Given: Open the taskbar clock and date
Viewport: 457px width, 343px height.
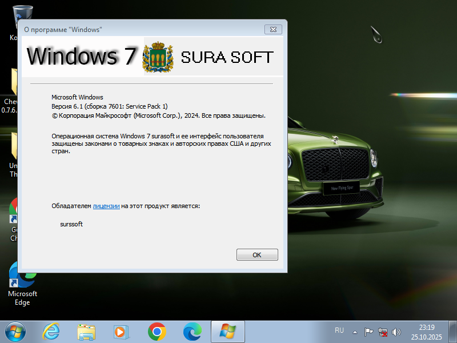Looking at the screenshot, I should [426, 332].
